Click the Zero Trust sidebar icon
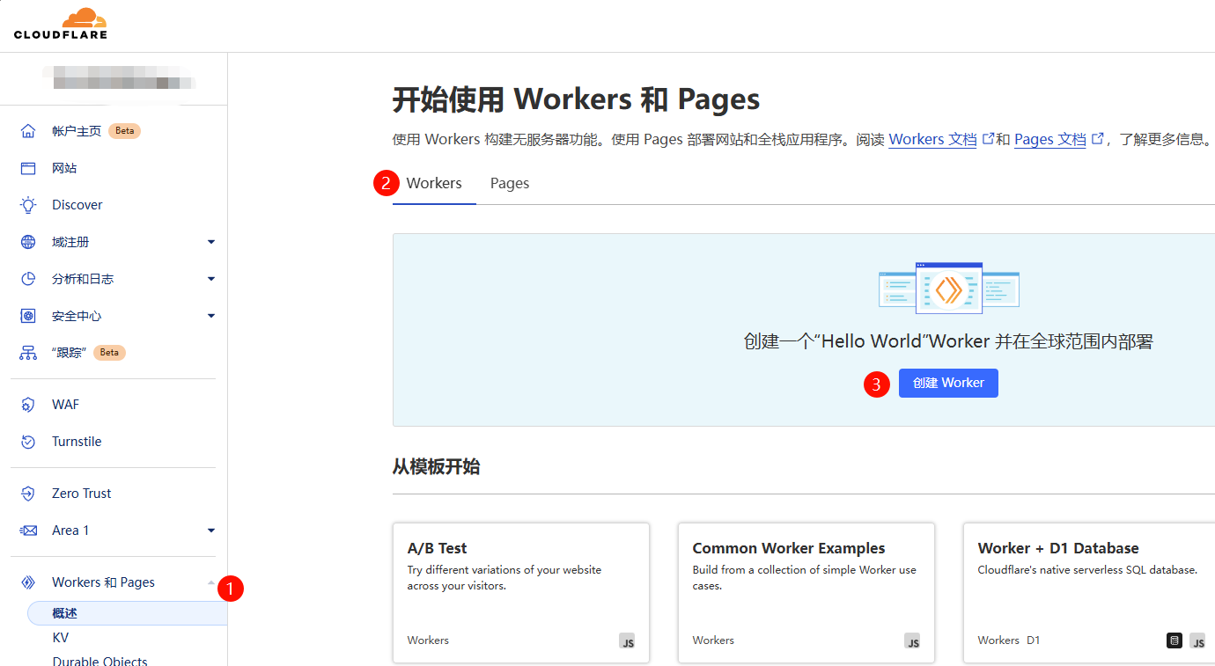Viewport: 1215px width, 666px height. [27, 493]
